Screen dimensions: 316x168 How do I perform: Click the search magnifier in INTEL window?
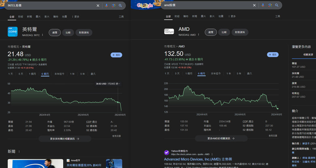120,6
